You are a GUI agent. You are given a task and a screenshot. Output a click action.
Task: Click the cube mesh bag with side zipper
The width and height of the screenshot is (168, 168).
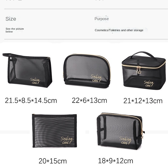[120, 131]
